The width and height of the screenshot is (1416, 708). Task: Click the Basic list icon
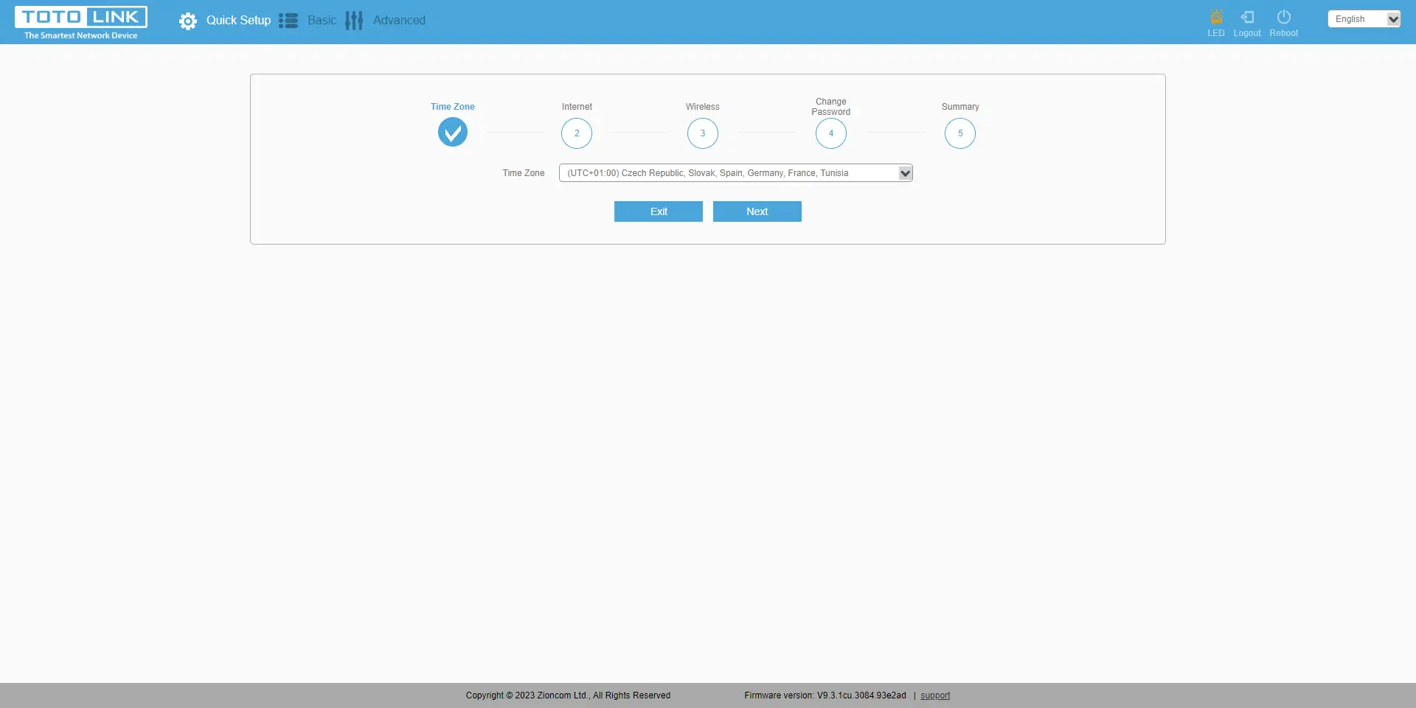[288, 21]
